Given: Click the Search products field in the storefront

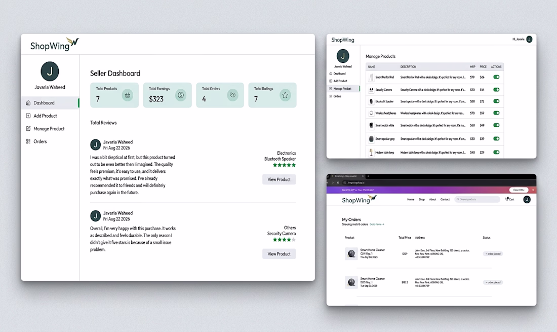Looking at the screenshot, I should click(x=477, y=199).
